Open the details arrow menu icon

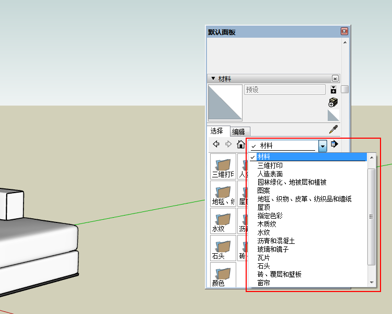pyautogui.click(x=335, y=144)
